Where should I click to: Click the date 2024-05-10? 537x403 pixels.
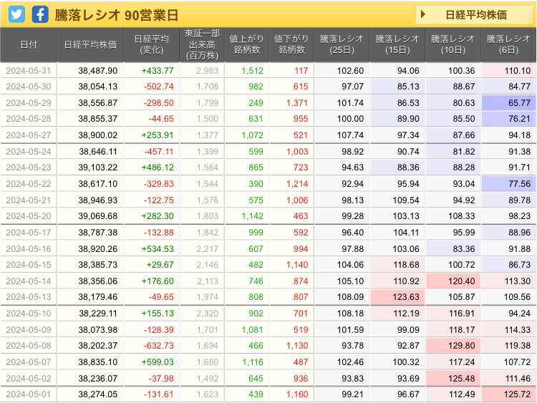click(29, 314)
